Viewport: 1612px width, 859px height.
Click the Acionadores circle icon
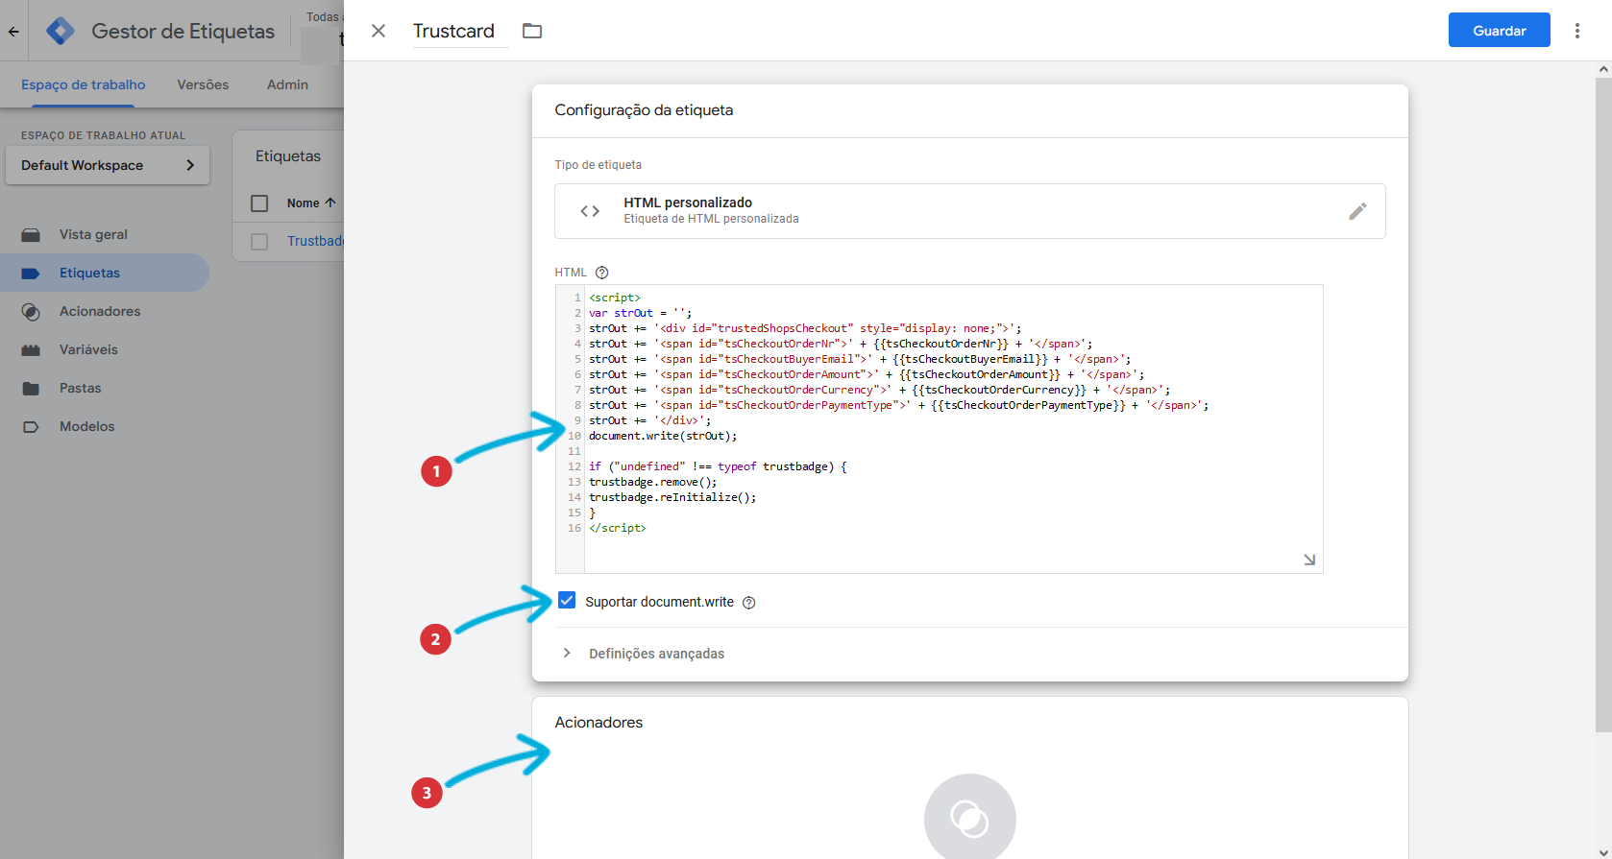click(31, 312)
